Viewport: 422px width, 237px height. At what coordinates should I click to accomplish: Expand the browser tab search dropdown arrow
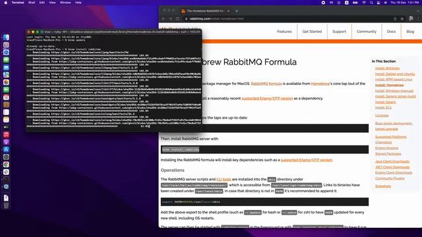pyautogui.click(x=418, y=11)
